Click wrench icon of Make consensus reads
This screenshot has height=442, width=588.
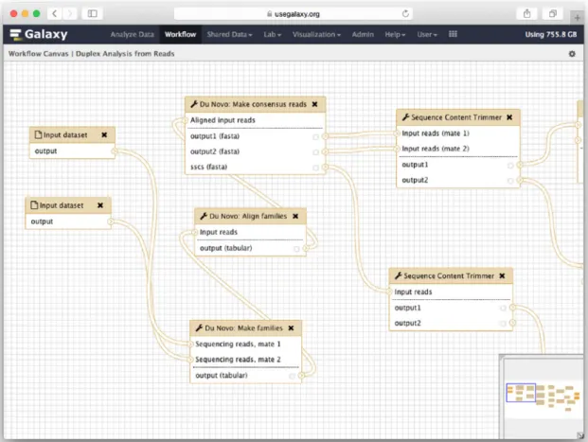click(194, 104)
